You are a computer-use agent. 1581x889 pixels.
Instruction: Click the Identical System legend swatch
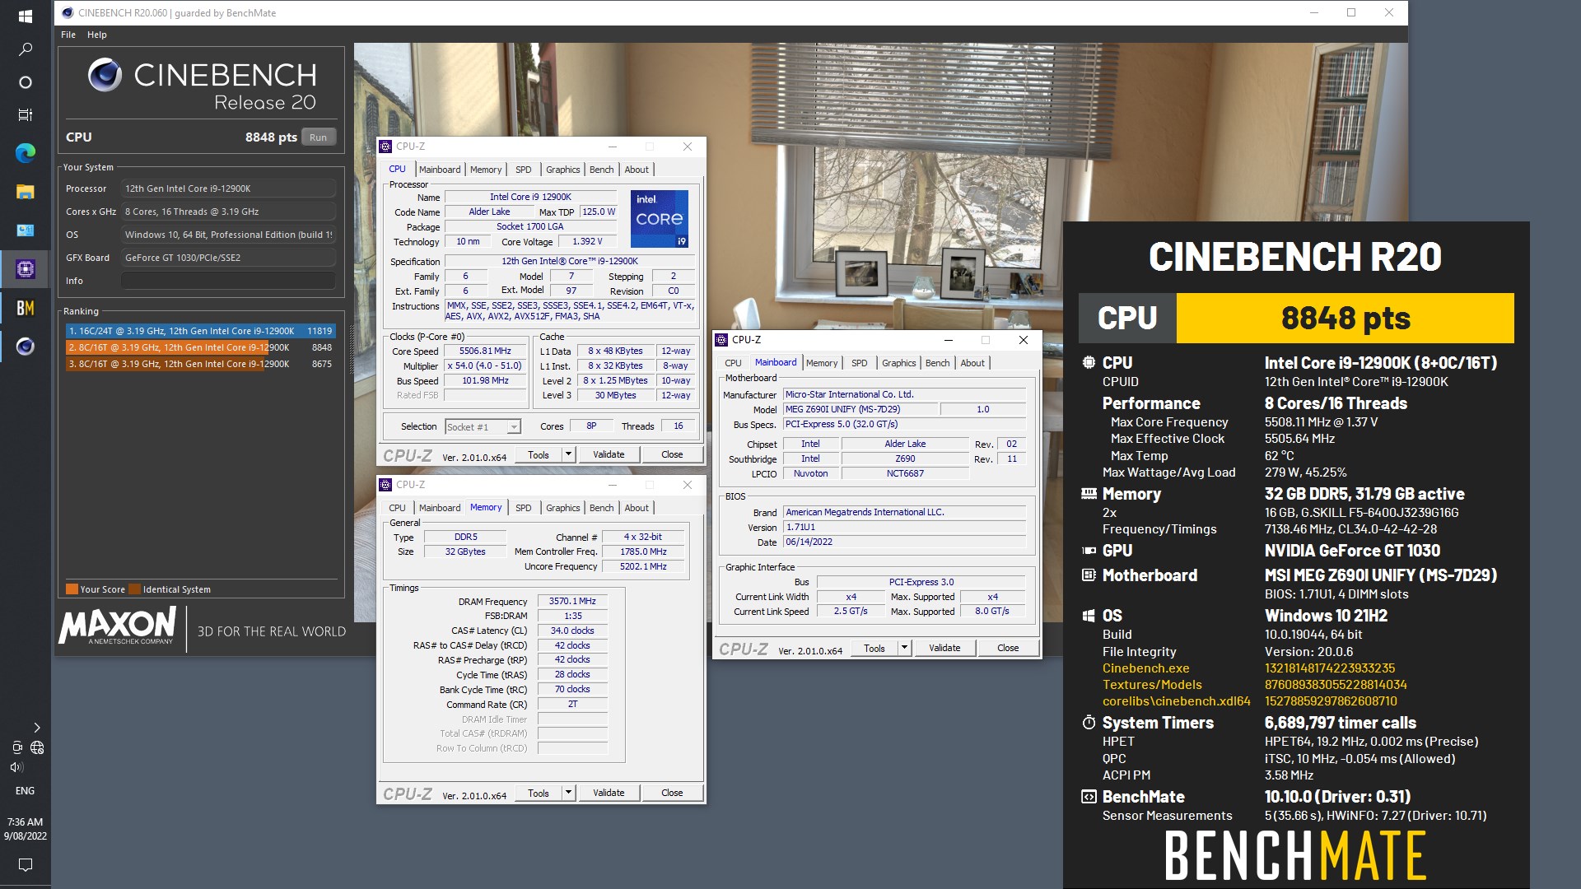[x=135, y=589]
